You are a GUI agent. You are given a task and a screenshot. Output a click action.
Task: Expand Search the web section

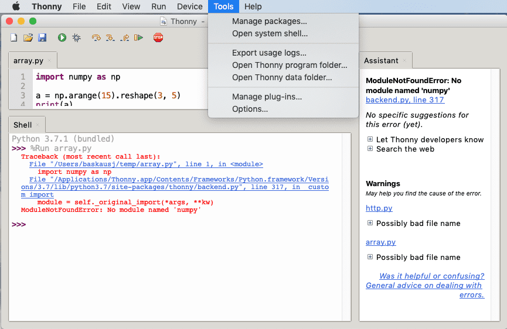pos(370,149)
